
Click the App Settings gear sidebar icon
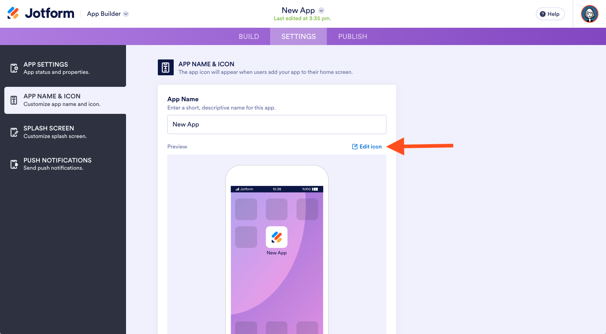14,68
